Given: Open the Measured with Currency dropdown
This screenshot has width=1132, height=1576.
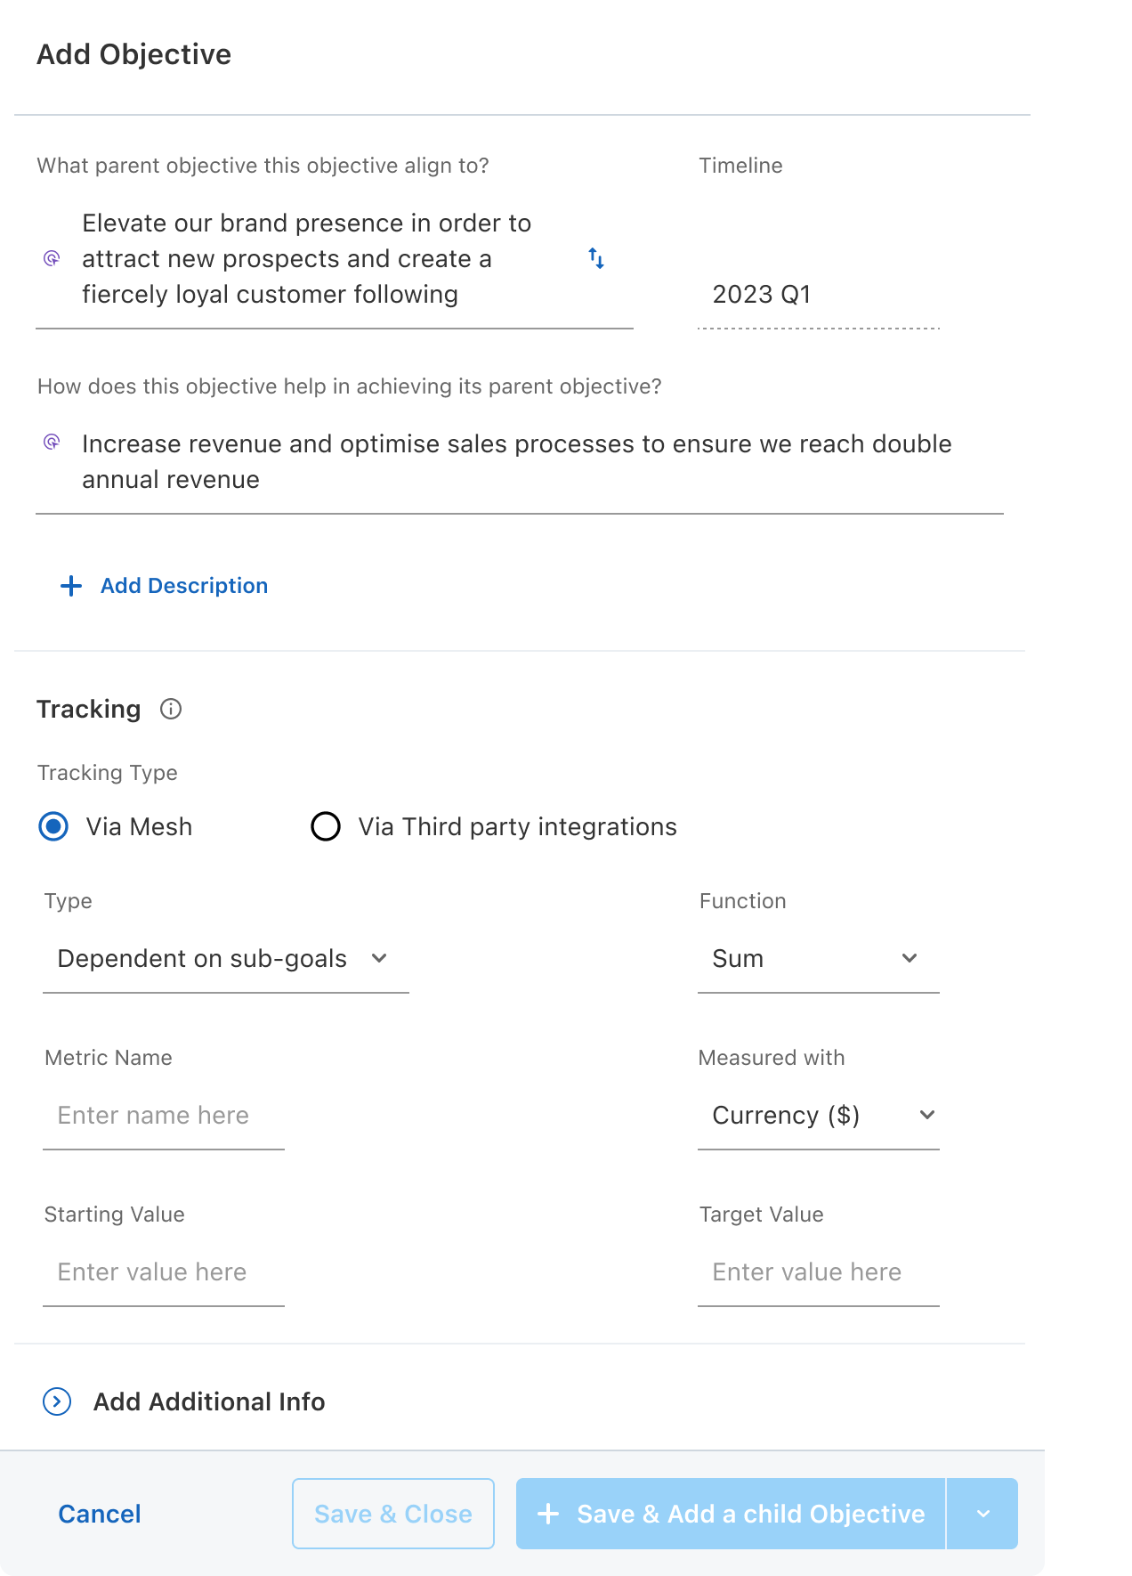Looking at the screenshot, I should [819, 1116].
